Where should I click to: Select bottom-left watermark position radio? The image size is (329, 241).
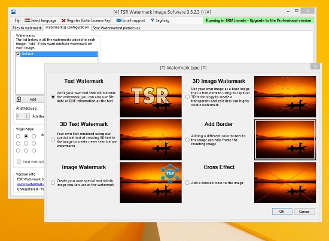point(18,150)
